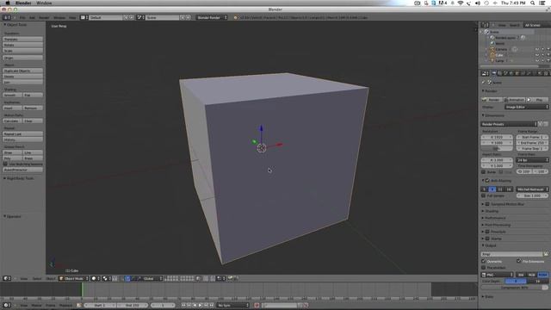551x310 pixels.
Task: Open the Render menu
Action: [44, 17]
